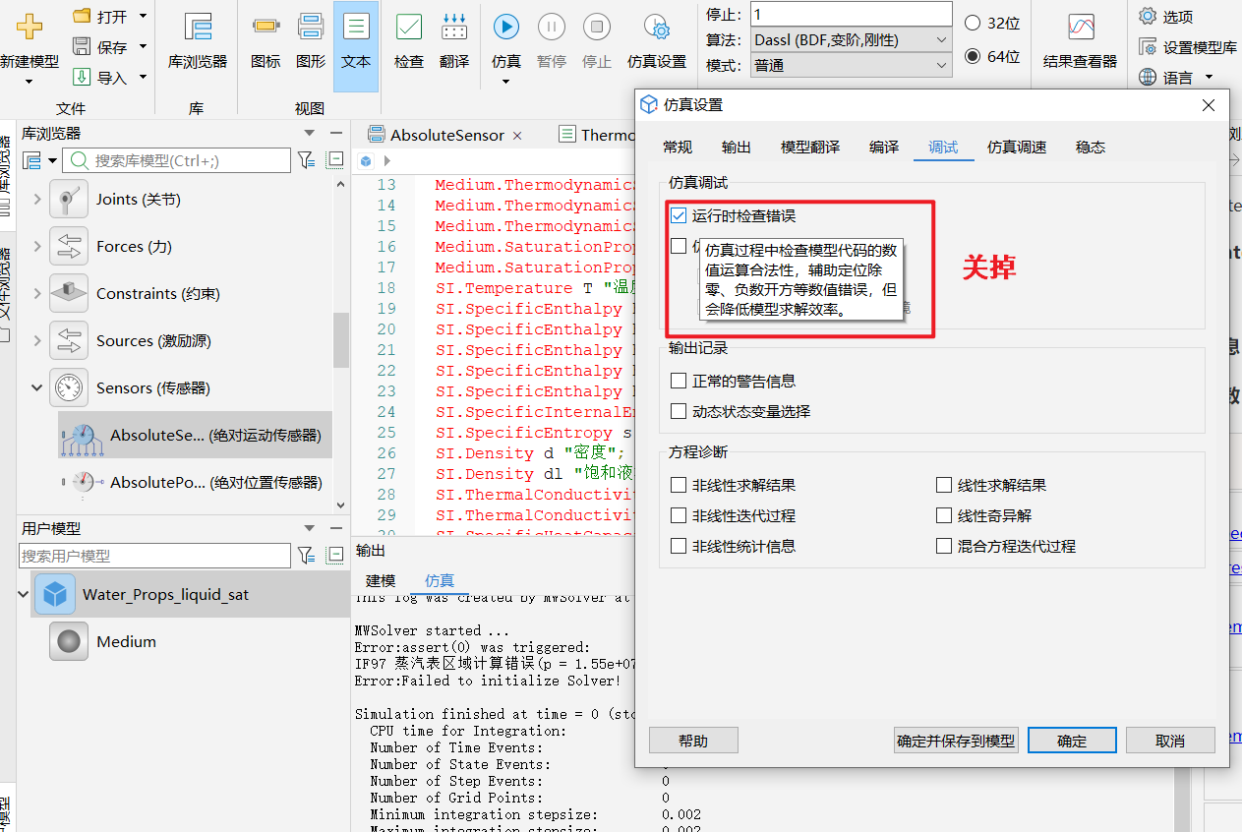Click the 暂停 pause button

point(552,41)
